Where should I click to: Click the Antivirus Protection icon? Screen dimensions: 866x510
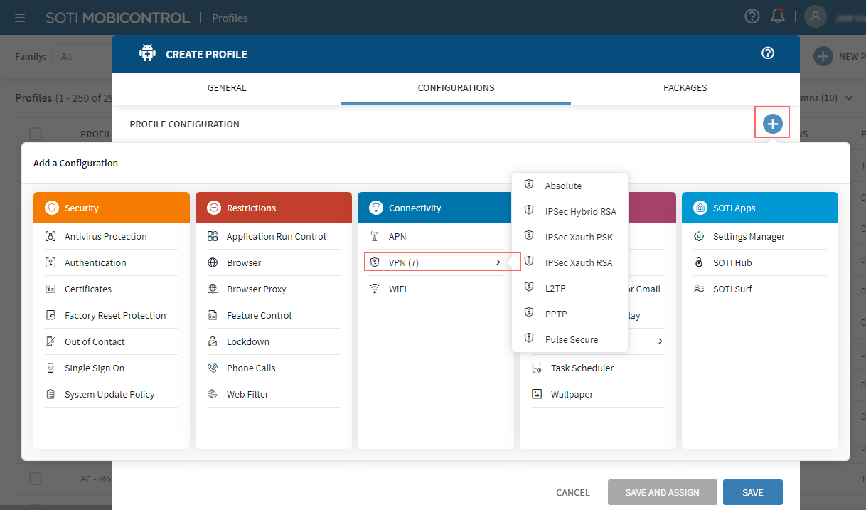pyautogui.click(x=50, y=236)
